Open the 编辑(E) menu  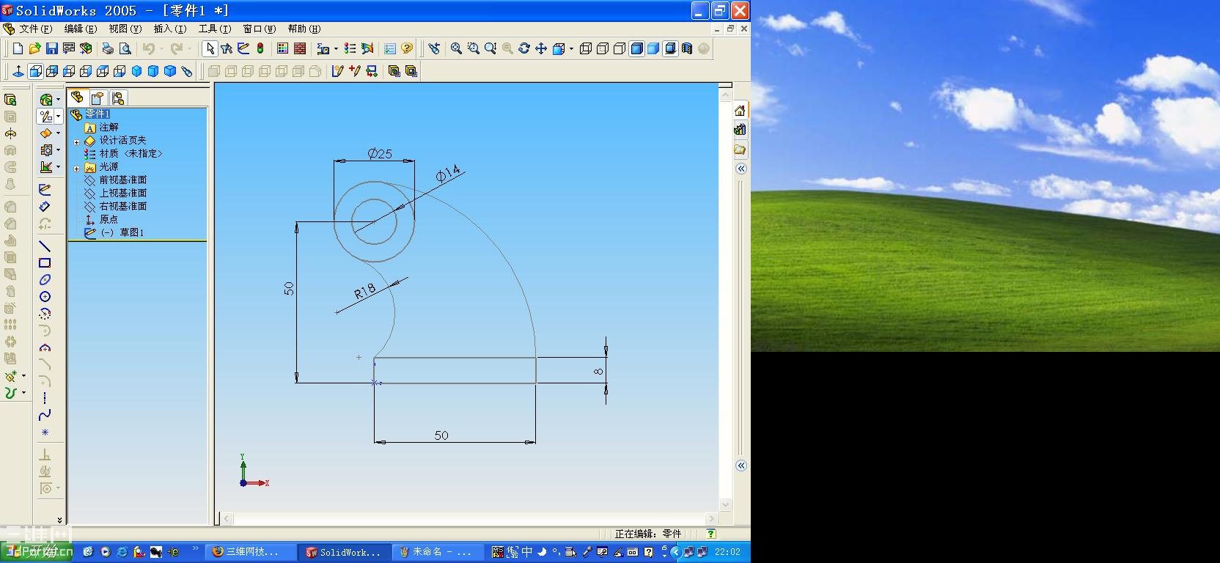pyautogui.click(x=81, y=29)
